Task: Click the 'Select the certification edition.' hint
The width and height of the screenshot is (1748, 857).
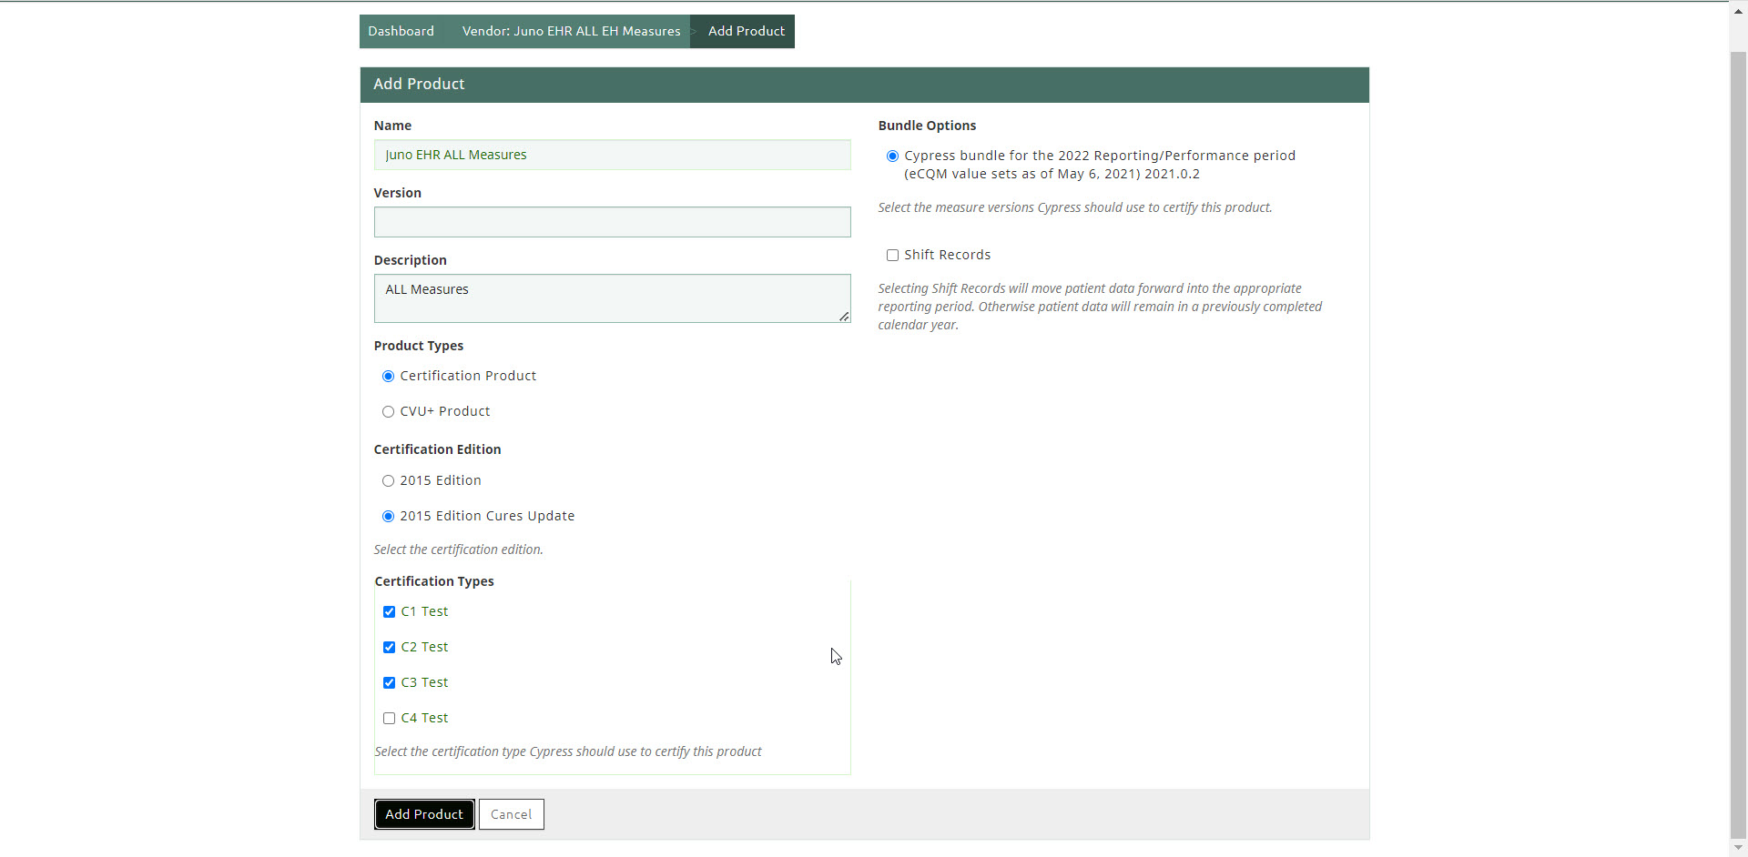Action: (458, 549)
